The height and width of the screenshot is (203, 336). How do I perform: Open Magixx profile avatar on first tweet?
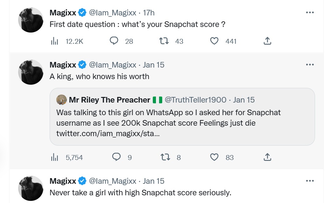point(31,20)
